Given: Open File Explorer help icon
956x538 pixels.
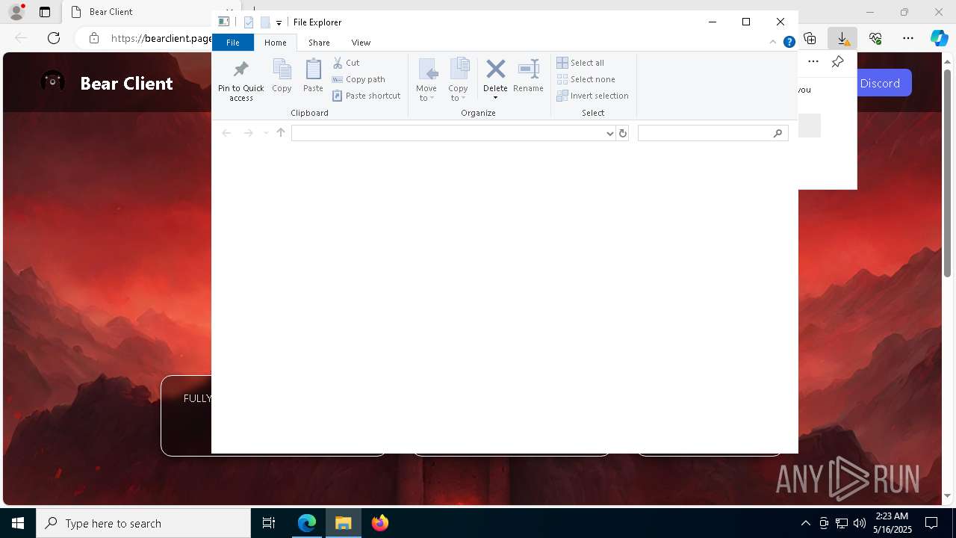Looking at the screenshot, I should (x=789, y=43).
